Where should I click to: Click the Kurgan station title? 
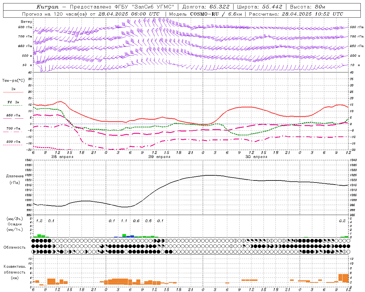pyautogui.click(x=48, y=7)
